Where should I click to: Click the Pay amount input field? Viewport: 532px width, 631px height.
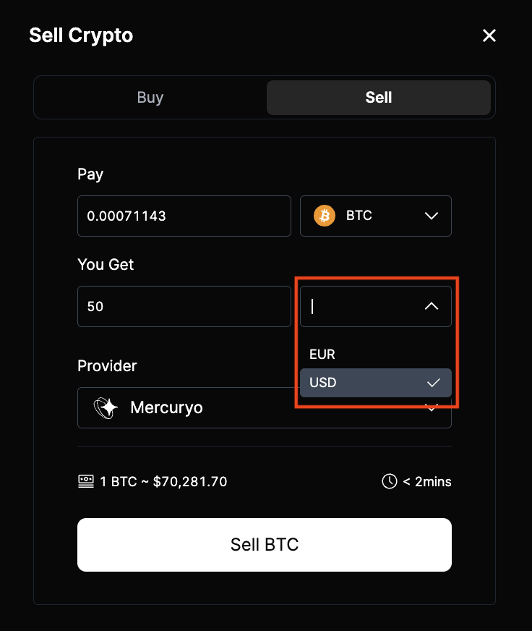[184, 216]
